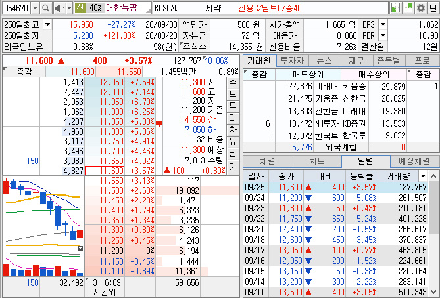Click the 외국계합 row label
440x298 pixels.
pos(341,147)
